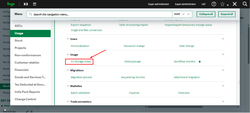
Task: Click the navigation menu search field
Action: pyautogui.click(x=101, y=14)
